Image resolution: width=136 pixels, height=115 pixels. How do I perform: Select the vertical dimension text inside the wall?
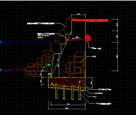click(x=58, y=66)
